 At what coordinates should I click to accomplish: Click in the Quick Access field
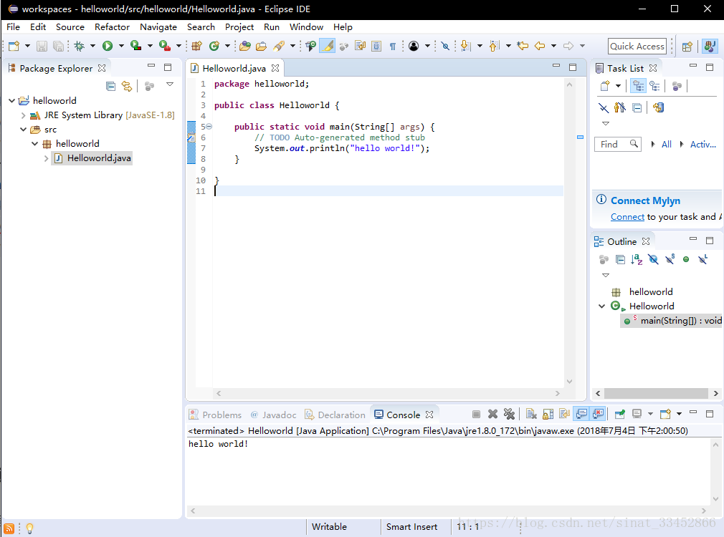637,46
